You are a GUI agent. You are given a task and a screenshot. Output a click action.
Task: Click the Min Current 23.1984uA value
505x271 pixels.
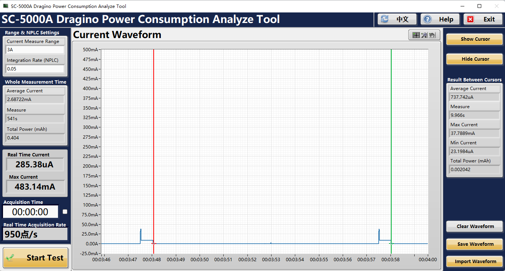pos(474,152)
